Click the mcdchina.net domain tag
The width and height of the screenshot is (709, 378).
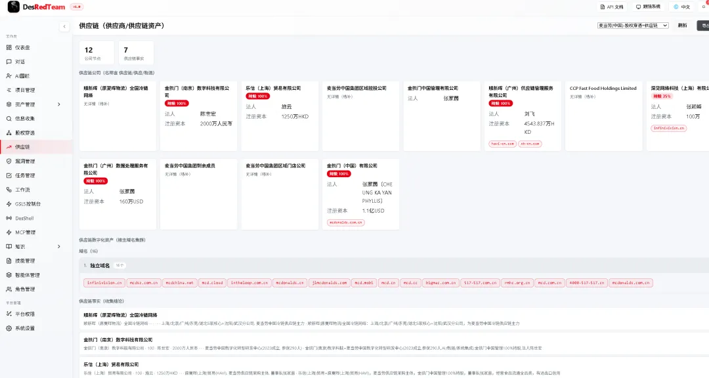click(x=179, y=283)
